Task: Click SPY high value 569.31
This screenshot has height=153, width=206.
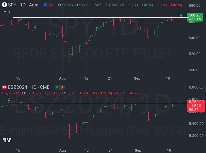Action: [85, 5]
